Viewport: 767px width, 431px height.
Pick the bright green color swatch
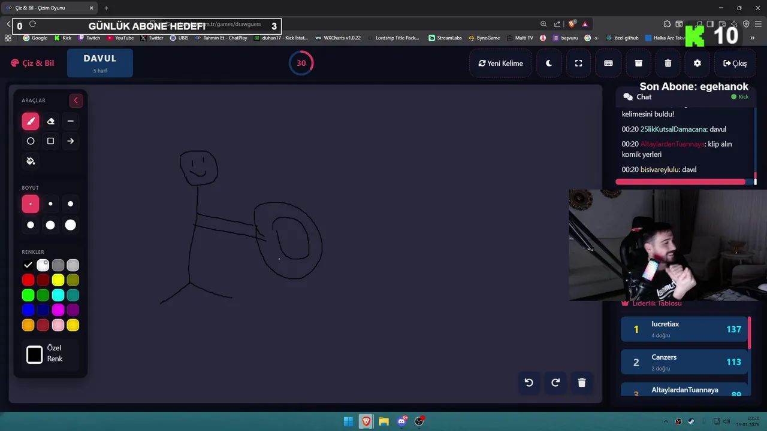coord(28,295)
